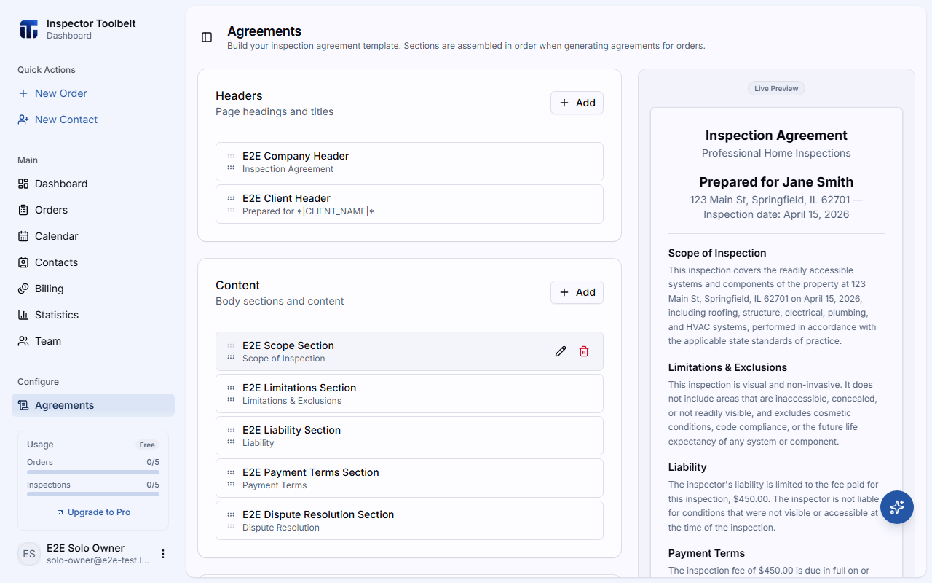Screen dimensions: 932x583
Task: Select the E2E Payment Terms Section row
Action: (409, 478)
